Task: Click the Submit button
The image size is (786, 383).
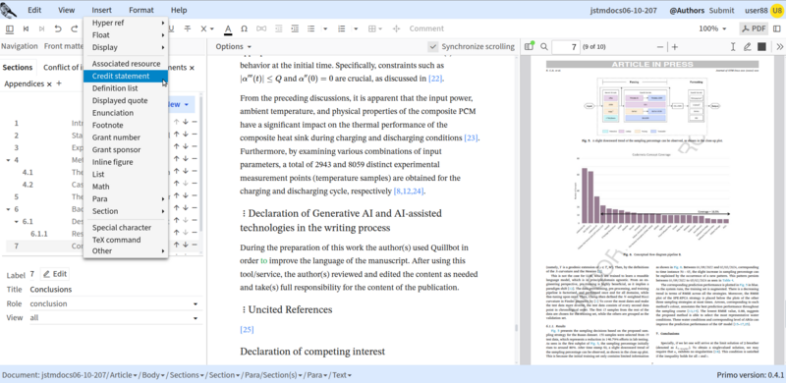Action: [721, 10]
